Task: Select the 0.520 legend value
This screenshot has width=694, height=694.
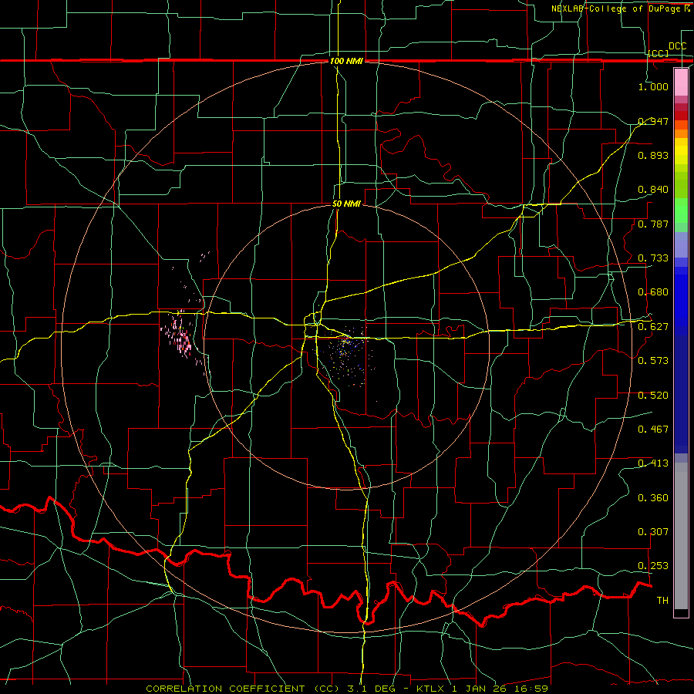Action: [x=653, y=396]
